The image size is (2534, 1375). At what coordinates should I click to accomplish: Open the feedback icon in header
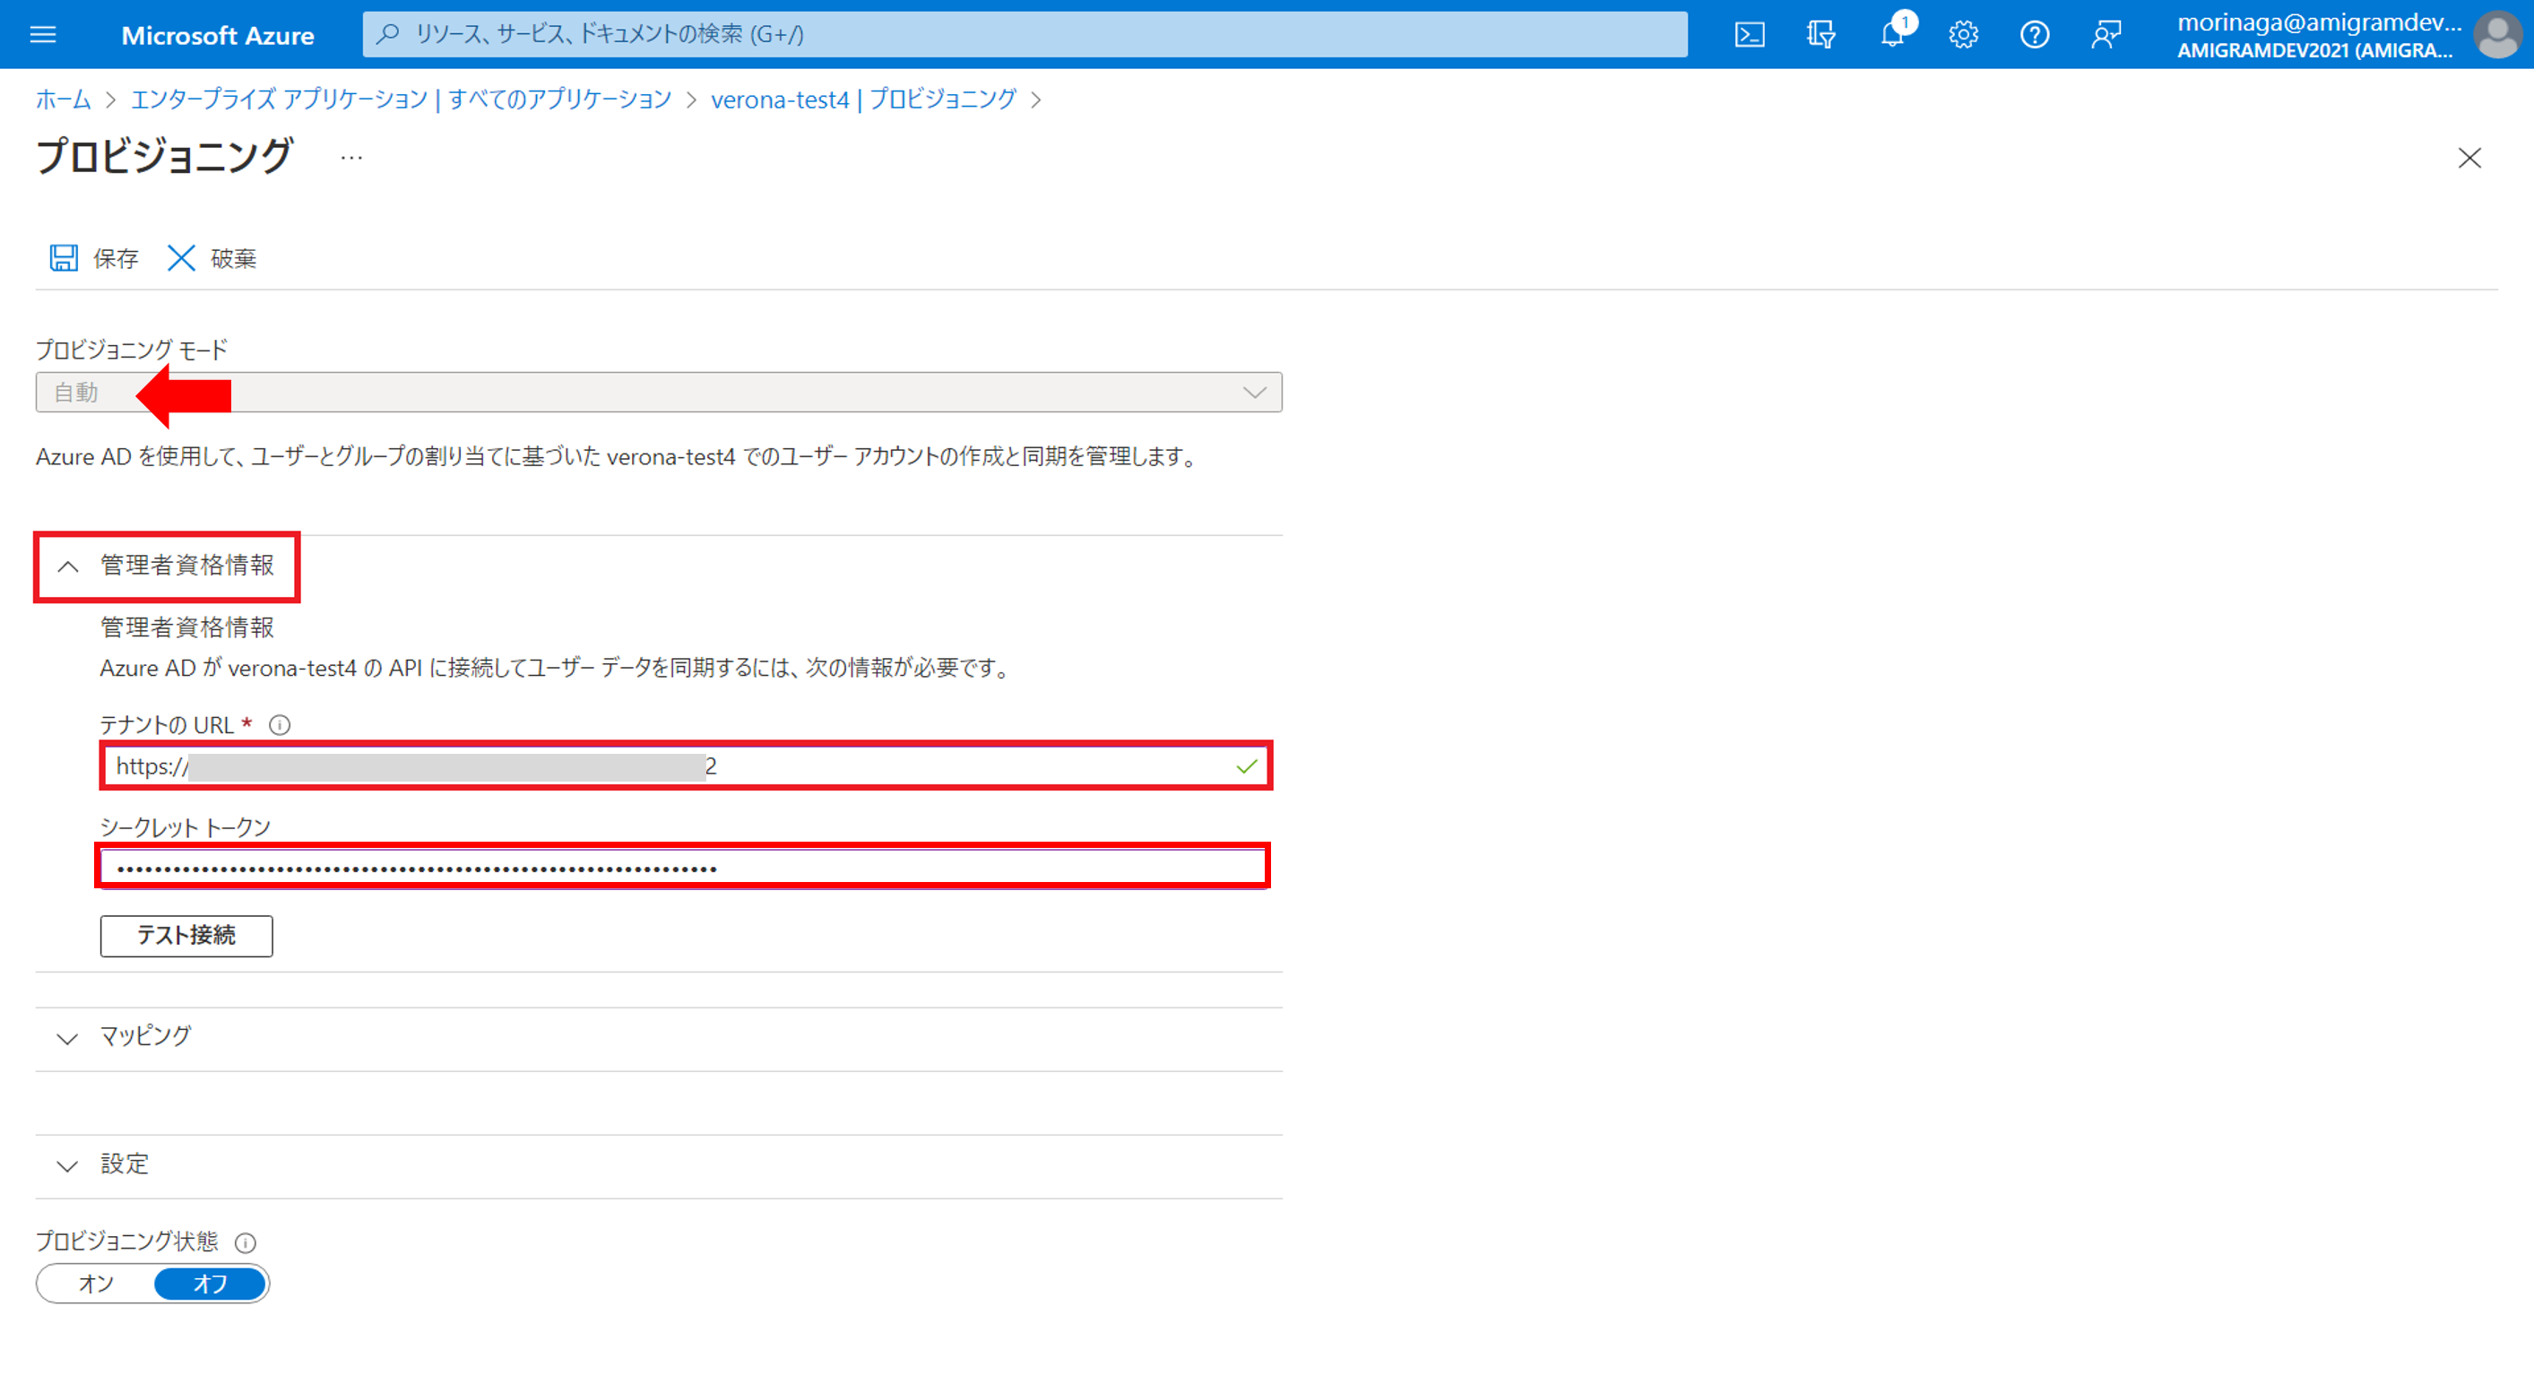tap(2106, 34)
